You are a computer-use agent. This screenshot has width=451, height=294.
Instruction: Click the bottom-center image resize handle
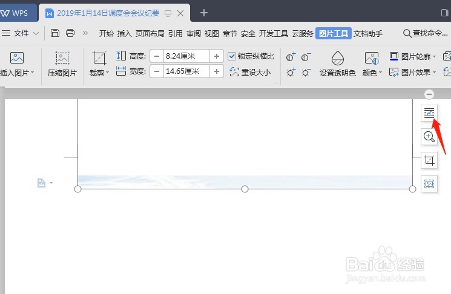pyautogui.click(x=245, y=189)
